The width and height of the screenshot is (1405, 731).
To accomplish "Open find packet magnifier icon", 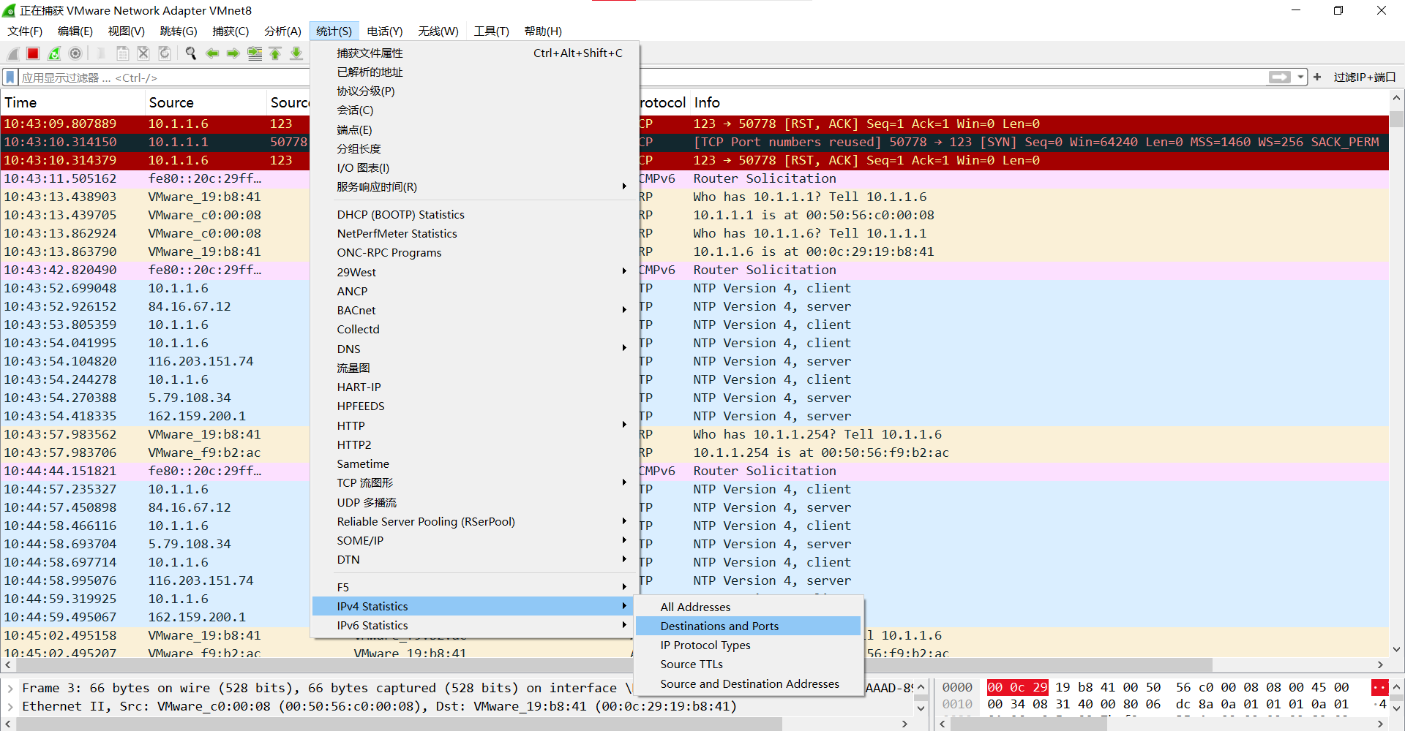I will pos(191,53).
